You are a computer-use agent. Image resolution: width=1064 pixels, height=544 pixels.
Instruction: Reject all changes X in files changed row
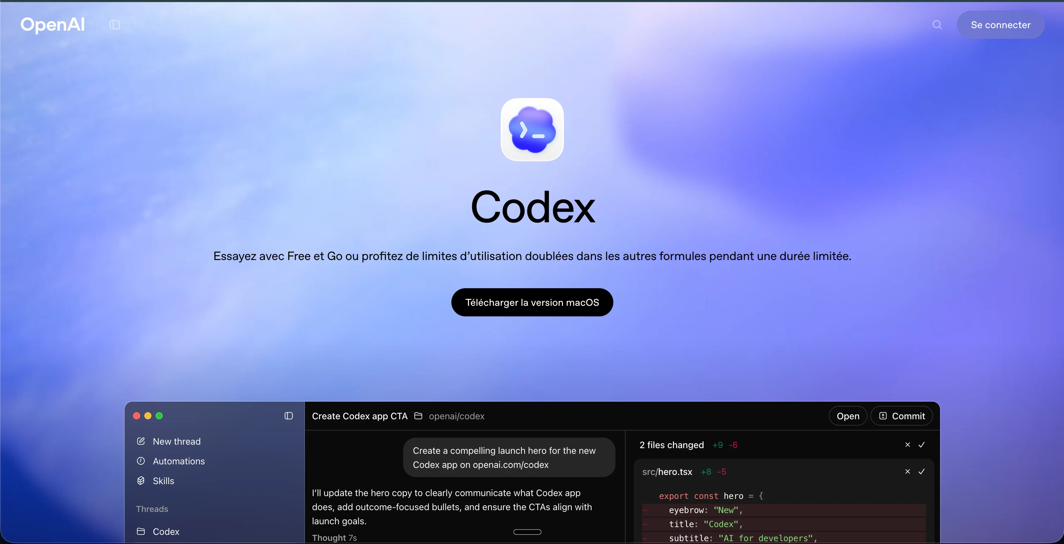tap(907, 445)
